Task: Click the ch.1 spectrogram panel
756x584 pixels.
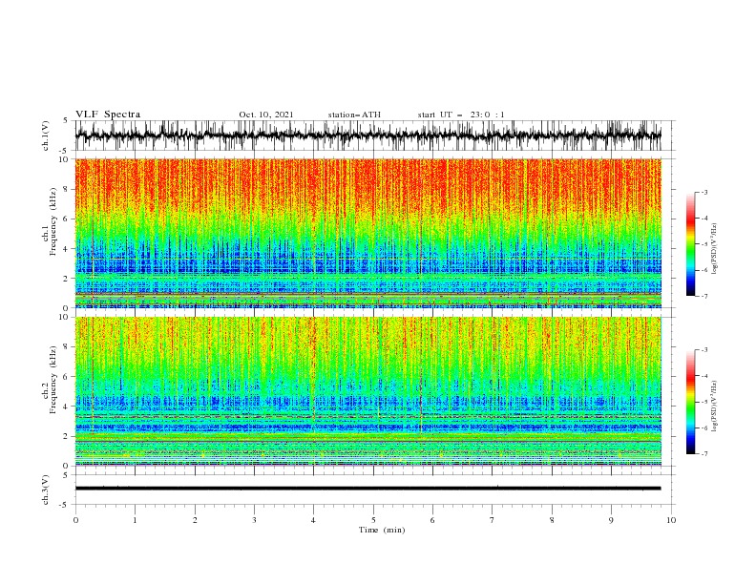Action: 367,233
